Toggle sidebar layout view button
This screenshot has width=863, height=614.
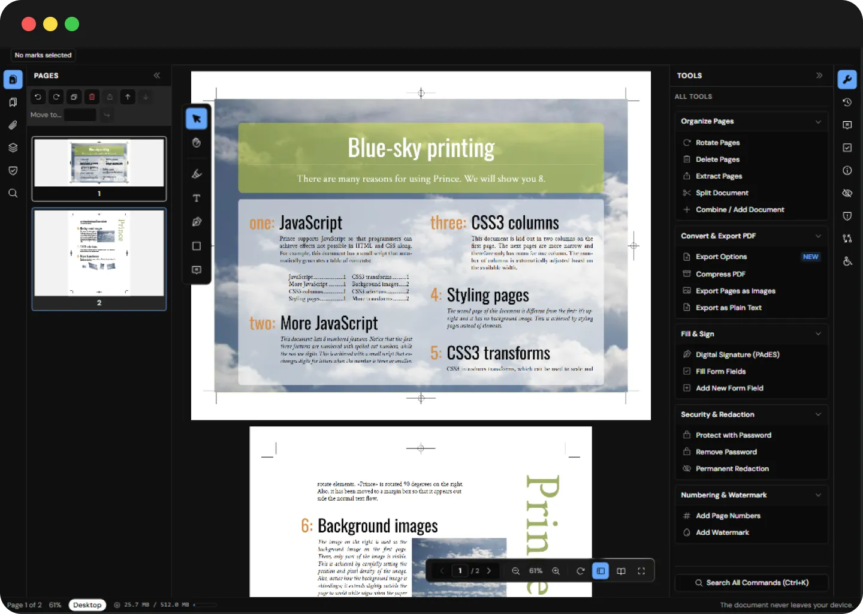point(601,571)
